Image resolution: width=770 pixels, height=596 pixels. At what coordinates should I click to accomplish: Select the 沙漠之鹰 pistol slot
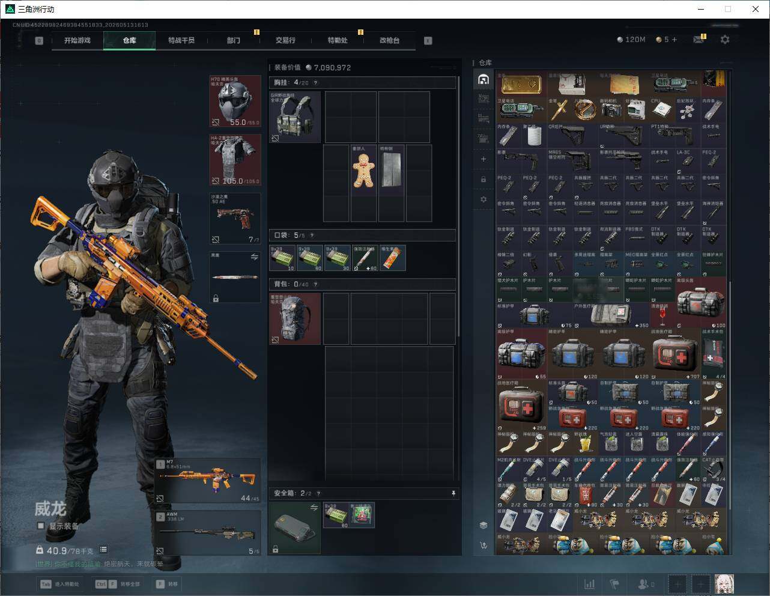point(235,219)
